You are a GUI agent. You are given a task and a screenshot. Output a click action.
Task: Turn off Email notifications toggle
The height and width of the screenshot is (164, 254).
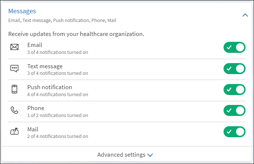[x=235, y=47]
